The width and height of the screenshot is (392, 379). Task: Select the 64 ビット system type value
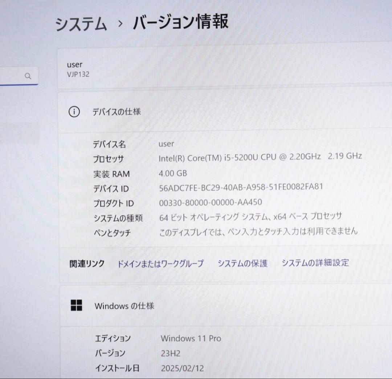[x=250, y=217]
